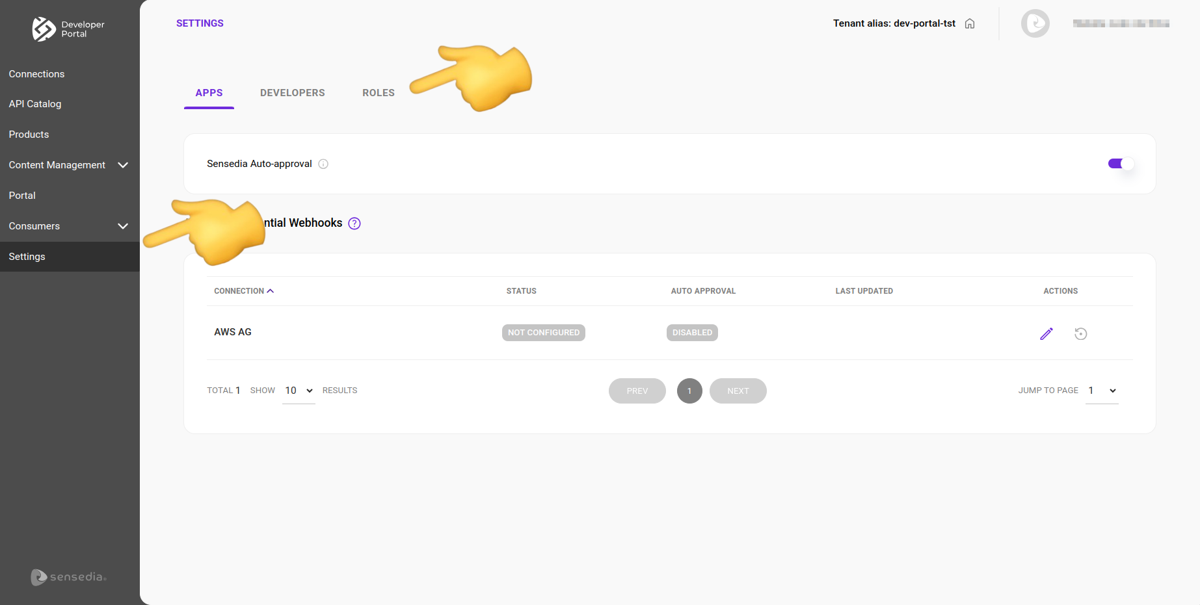Viewport: 1200px width, 605px height.
Task: Switch to the DEVELOPERS tab
Action: 292,92
